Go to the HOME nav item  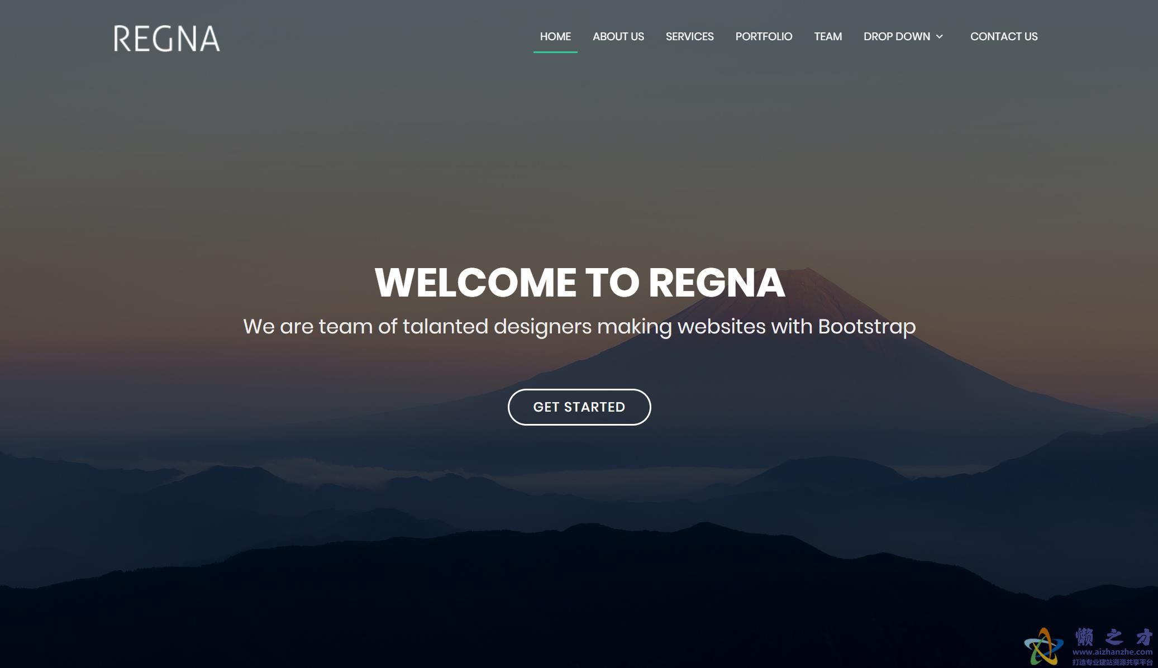[x=555, y=36]
